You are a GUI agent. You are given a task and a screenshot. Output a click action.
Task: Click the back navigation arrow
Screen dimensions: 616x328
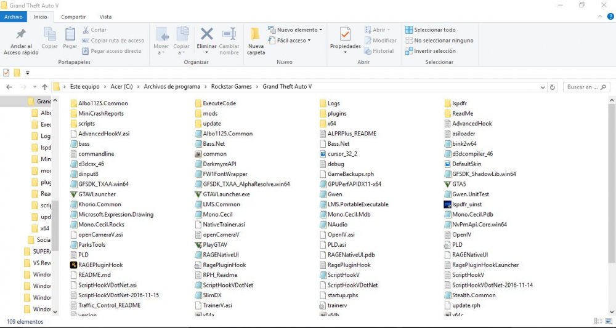[9, 87]
